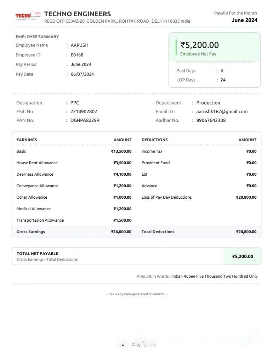Click the EARNINGS column header
273x353 pixels.
pyautogui.click(x=27, y=140)
